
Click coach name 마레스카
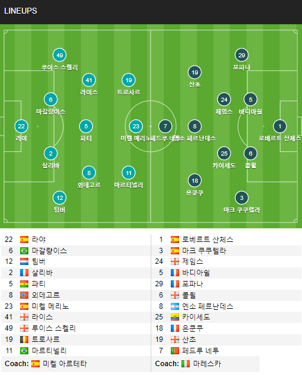(x=207, y=364)
